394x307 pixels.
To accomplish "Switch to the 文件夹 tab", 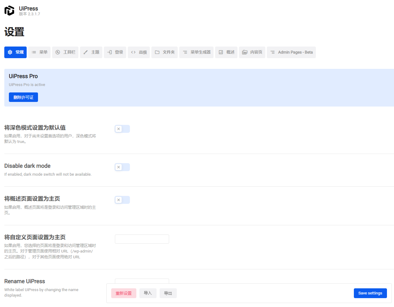I will [x=165, y=52].
